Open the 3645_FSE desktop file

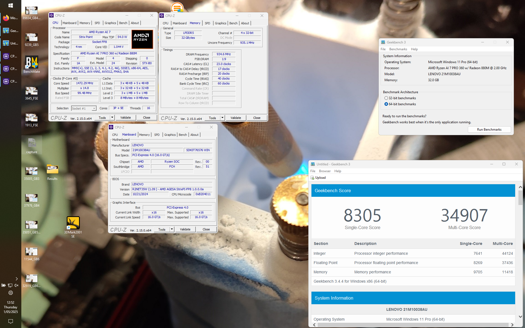[x=31, y=93]
